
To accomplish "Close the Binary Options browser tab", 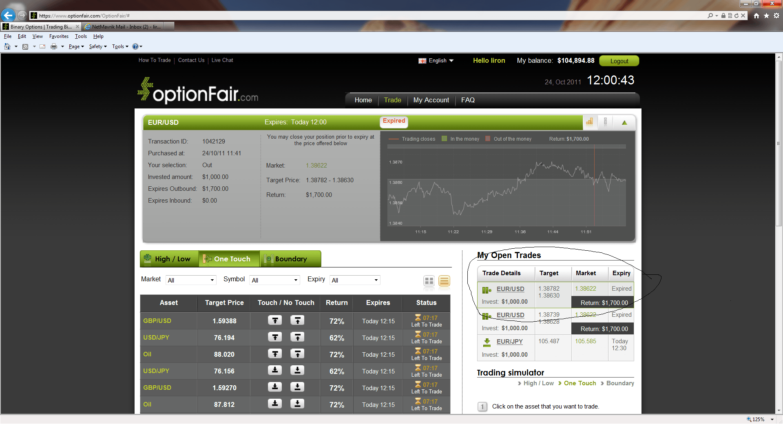I will pyautogui.click(x=77, y=26).
